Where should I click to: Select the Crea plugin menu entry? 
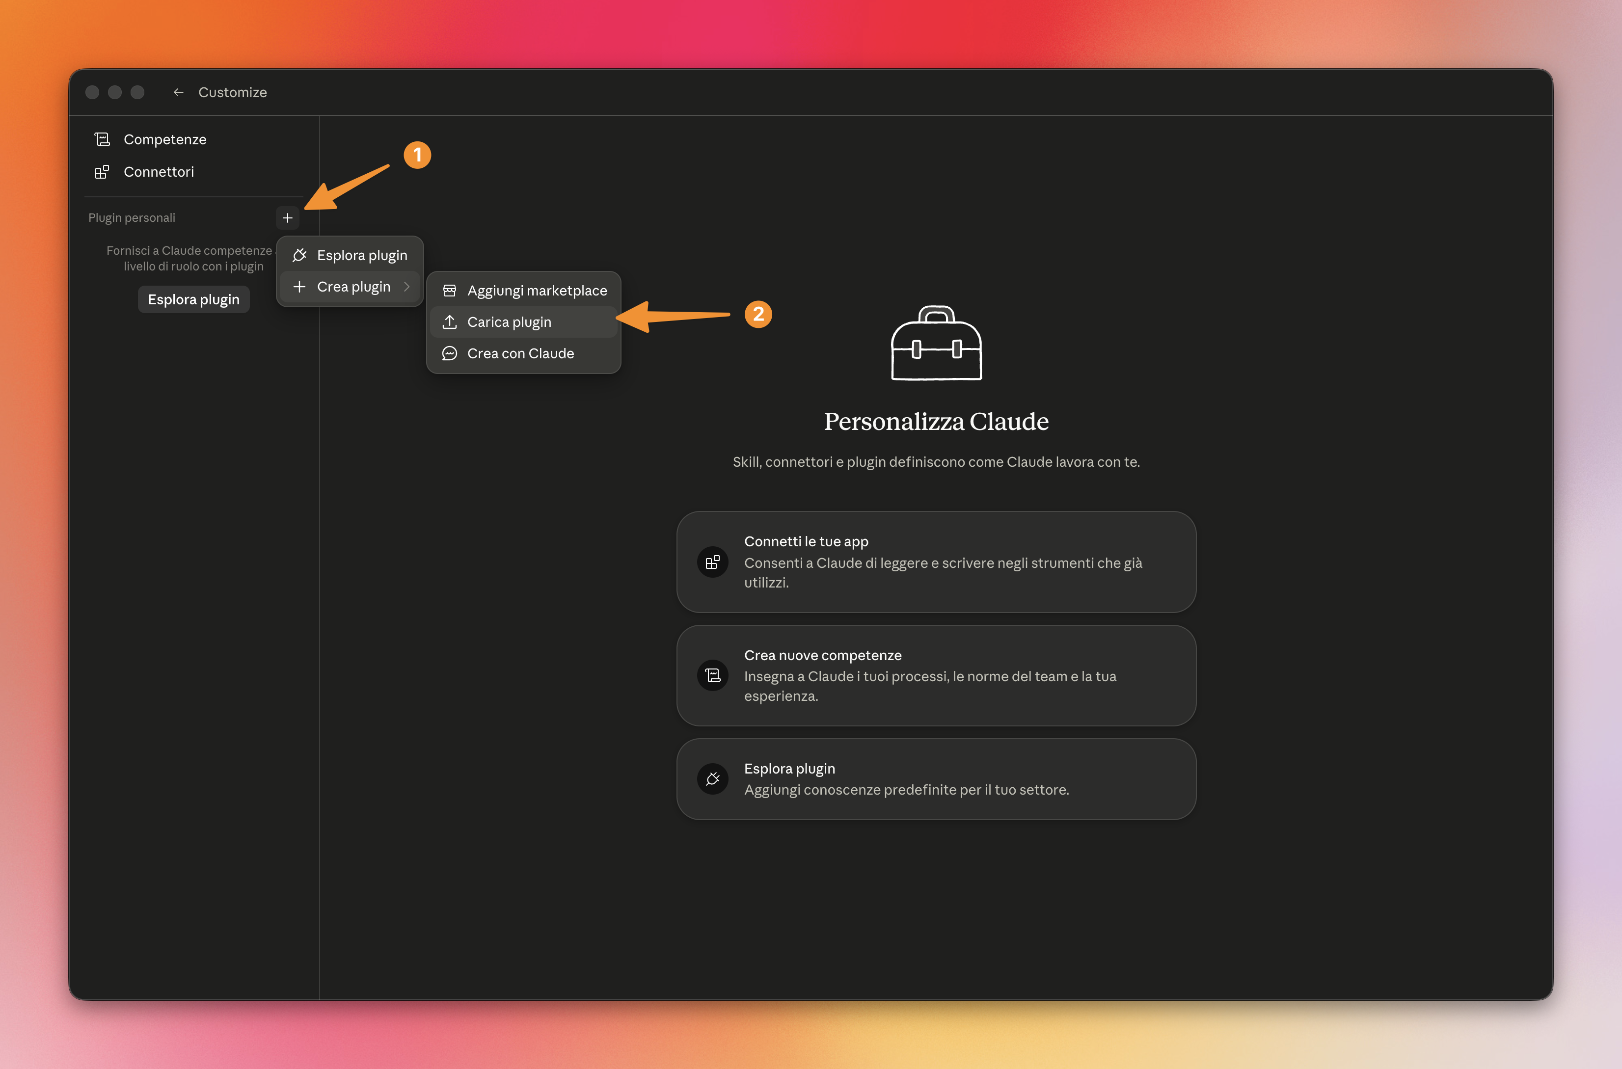tap(350, 286)
